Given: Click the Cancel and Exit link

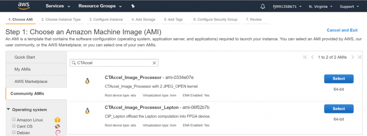Looking at the screenshot, I should [x=342, y=30].
